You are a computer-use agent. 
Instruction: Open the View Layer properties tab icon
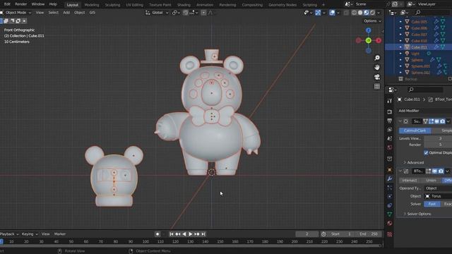(x=389, y=130)
